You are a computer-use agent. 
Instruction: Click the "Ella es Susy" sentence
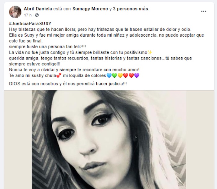click(107, 38)
